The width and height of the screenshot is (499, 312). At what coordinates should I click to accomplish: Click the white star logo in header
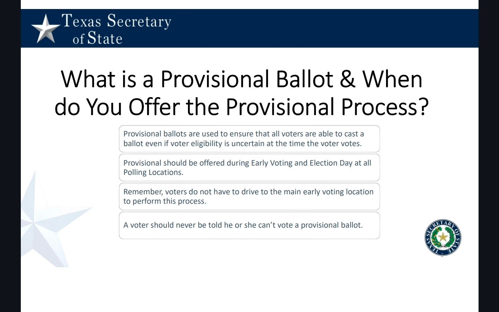point(46,29)
